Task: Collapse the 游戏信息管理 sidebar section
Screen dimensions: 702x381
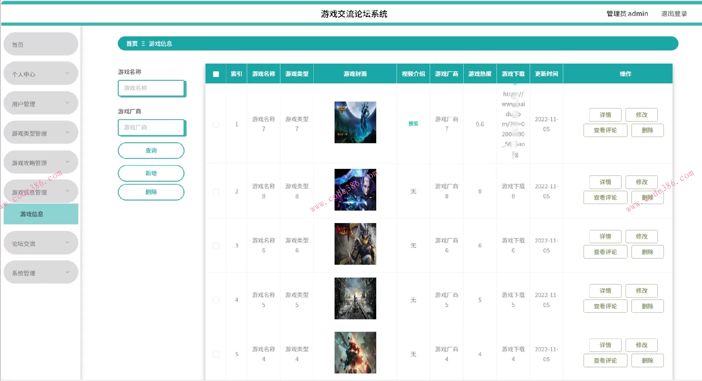Action: [41, 191]
